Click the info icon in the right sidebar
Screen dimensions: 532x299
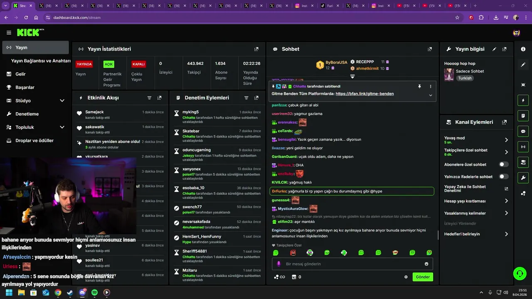tap(523, 49)
